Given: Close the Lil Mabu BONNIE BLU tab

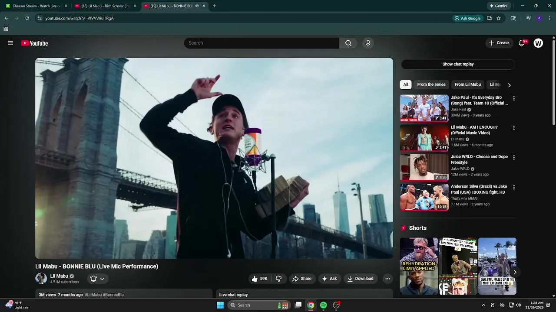Looking at the screenshot, I should 204,6.
